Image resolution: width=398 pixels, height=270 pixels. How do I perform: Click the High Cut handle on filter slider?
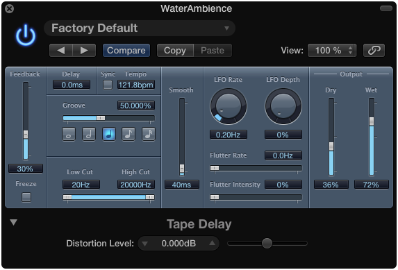(x=150, y=197)
